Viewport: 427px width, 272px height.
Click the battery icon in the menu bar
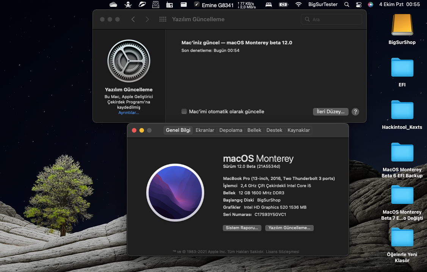[283, 5]
